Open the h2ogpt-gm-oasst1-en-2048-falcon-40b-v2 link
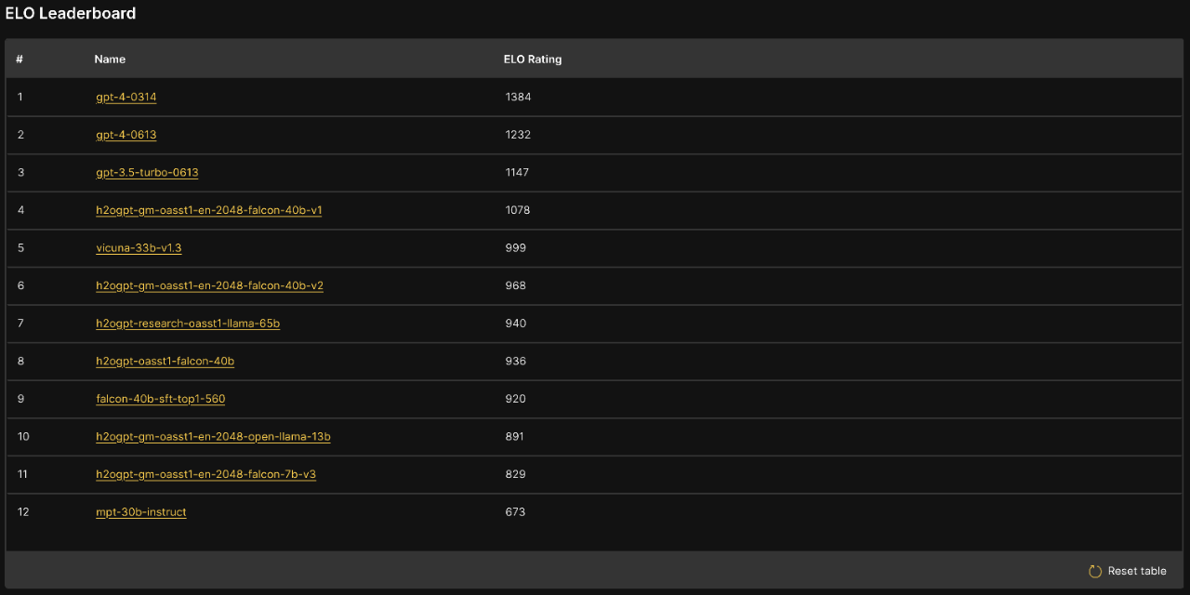This screenshot has height=595, width=1190. tap(209, 285)
